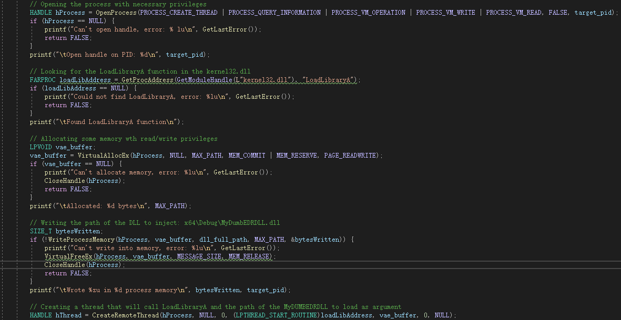The width and height of the screenshot is (621, 320).
Task: Click the "Allocated: %d bytes" printf string
Action: (x=102, y=206)
